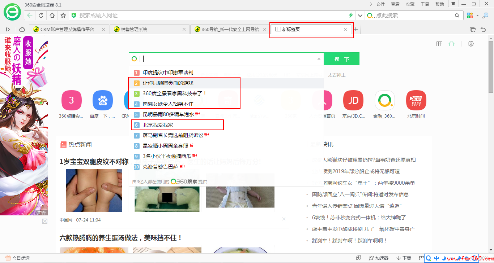Viewport: 494px width, 263px height.
Task: Switch to 360导航 tab
Action: pyautogui.click(x=230, y=29)
